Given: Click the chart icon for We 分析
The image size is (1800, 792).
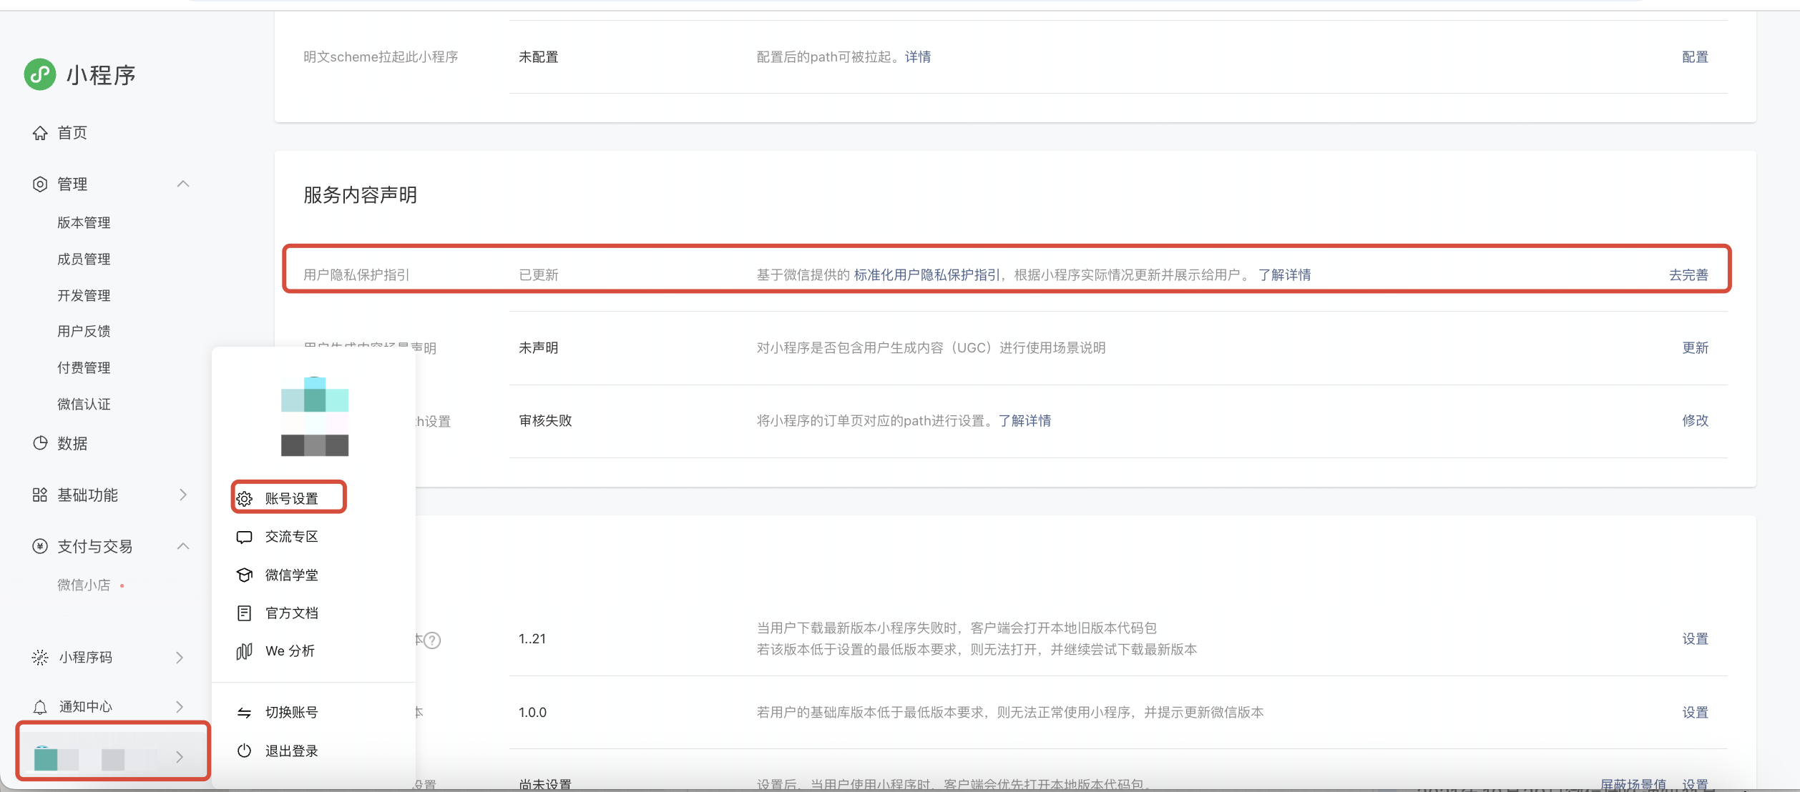Looking at the screenshot, I should click(245, 651).
